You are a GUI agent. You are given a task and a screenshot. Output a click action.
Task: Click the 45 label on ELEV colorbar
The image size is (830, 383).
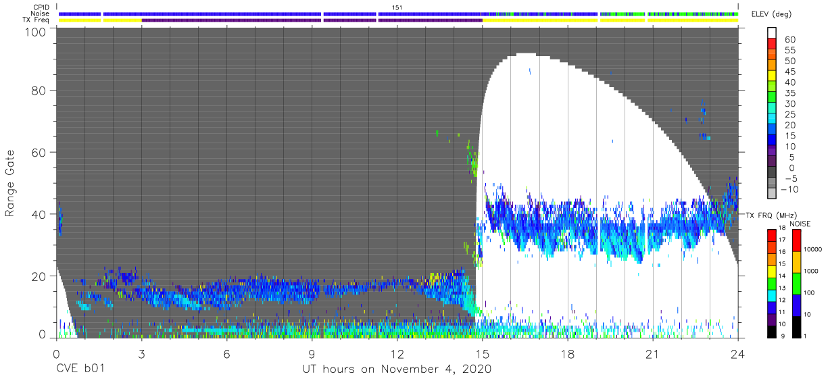click(790, 72)
